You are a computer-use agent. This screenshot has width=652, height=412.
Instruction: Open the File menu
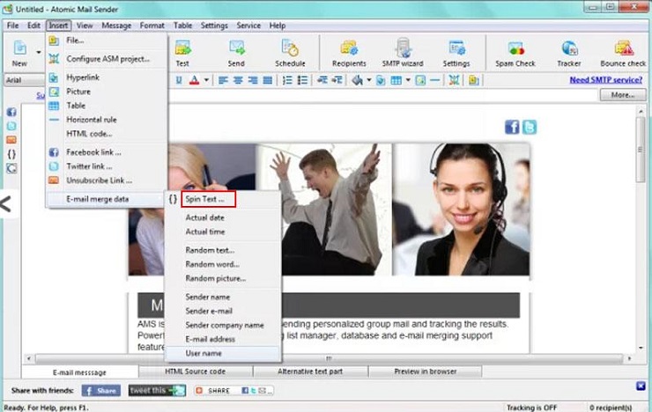tap(13, 26)
